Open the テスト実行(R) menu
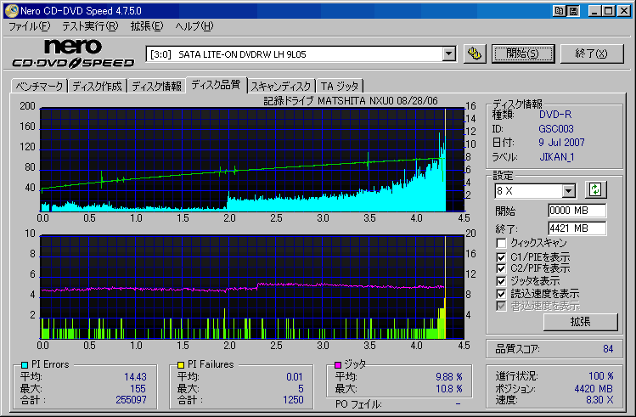This screenshot has width=636, height=417. point(90,26)
